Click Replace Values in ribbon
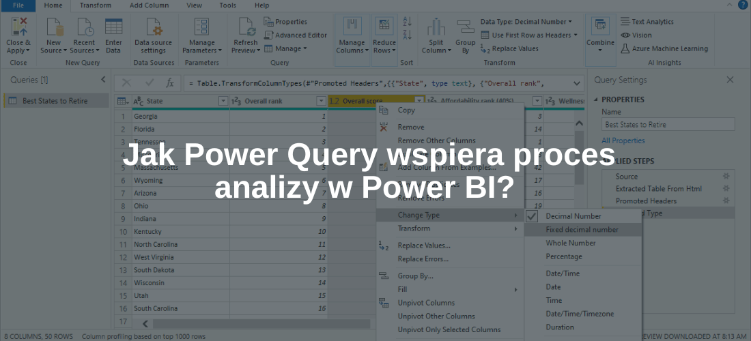Image resolution: width=751 pixels, height=341 pixels. click(x=509, y=48)
